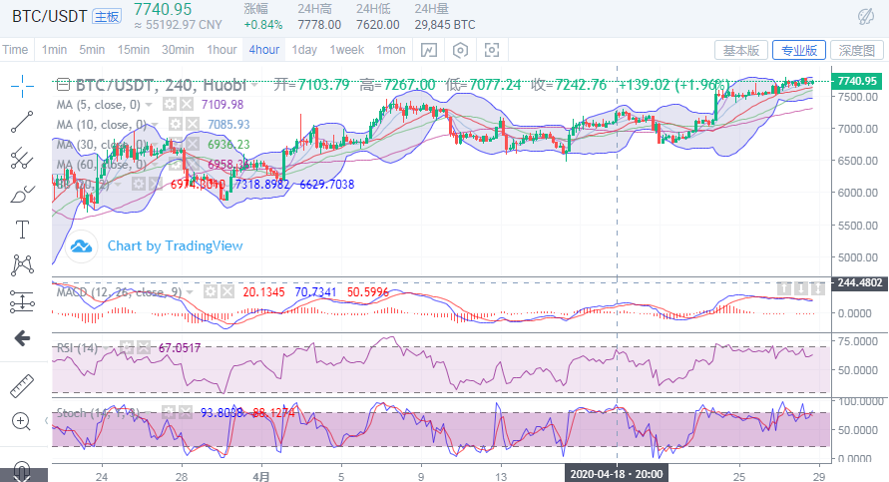Select the 1day interval
This screenshot has height=482, width=889.
(x=304, y=50)
